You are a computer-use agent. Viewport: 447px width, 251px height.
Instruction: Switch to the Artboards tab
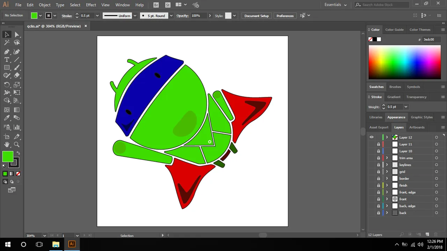[417, 127]
